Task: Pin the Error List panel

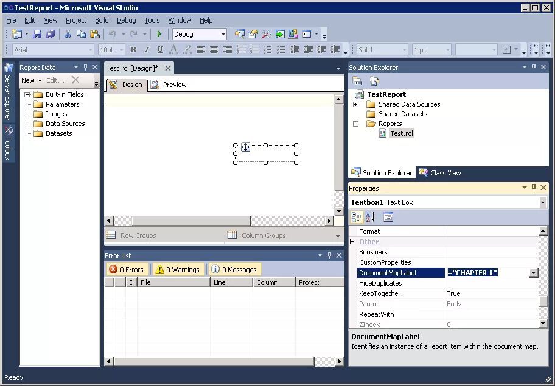Action: click(330, 255)
